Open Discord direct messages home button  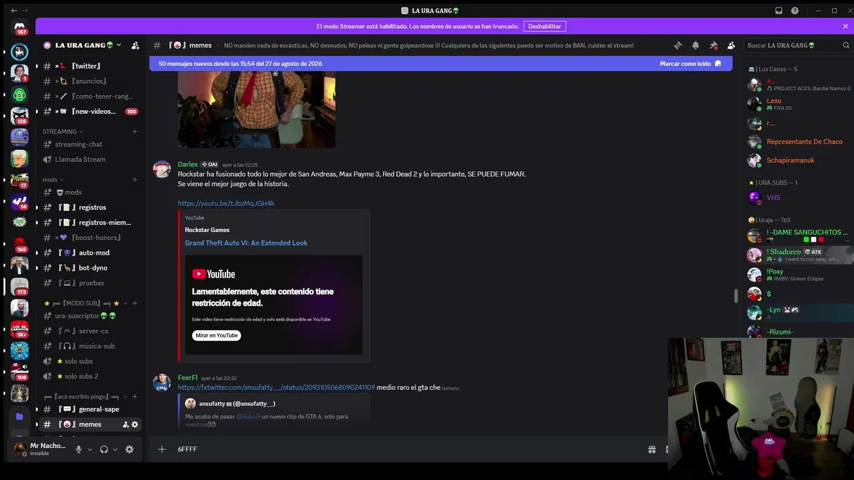tap(19, 27)
